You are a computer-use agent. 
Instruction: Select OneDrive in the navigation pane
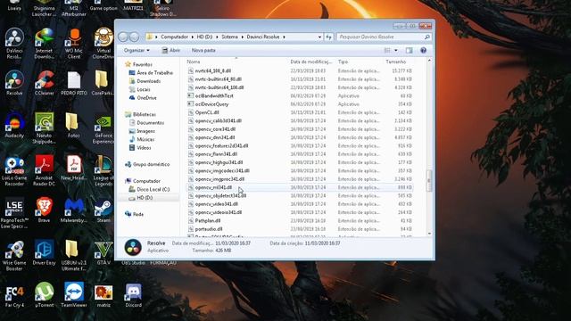(143, 98)
